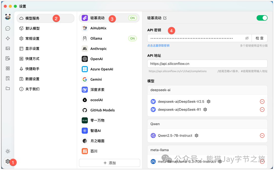The image size is (274, 170).
Task: Open the chat assistant sidebar icon
Action: point(8,28)
